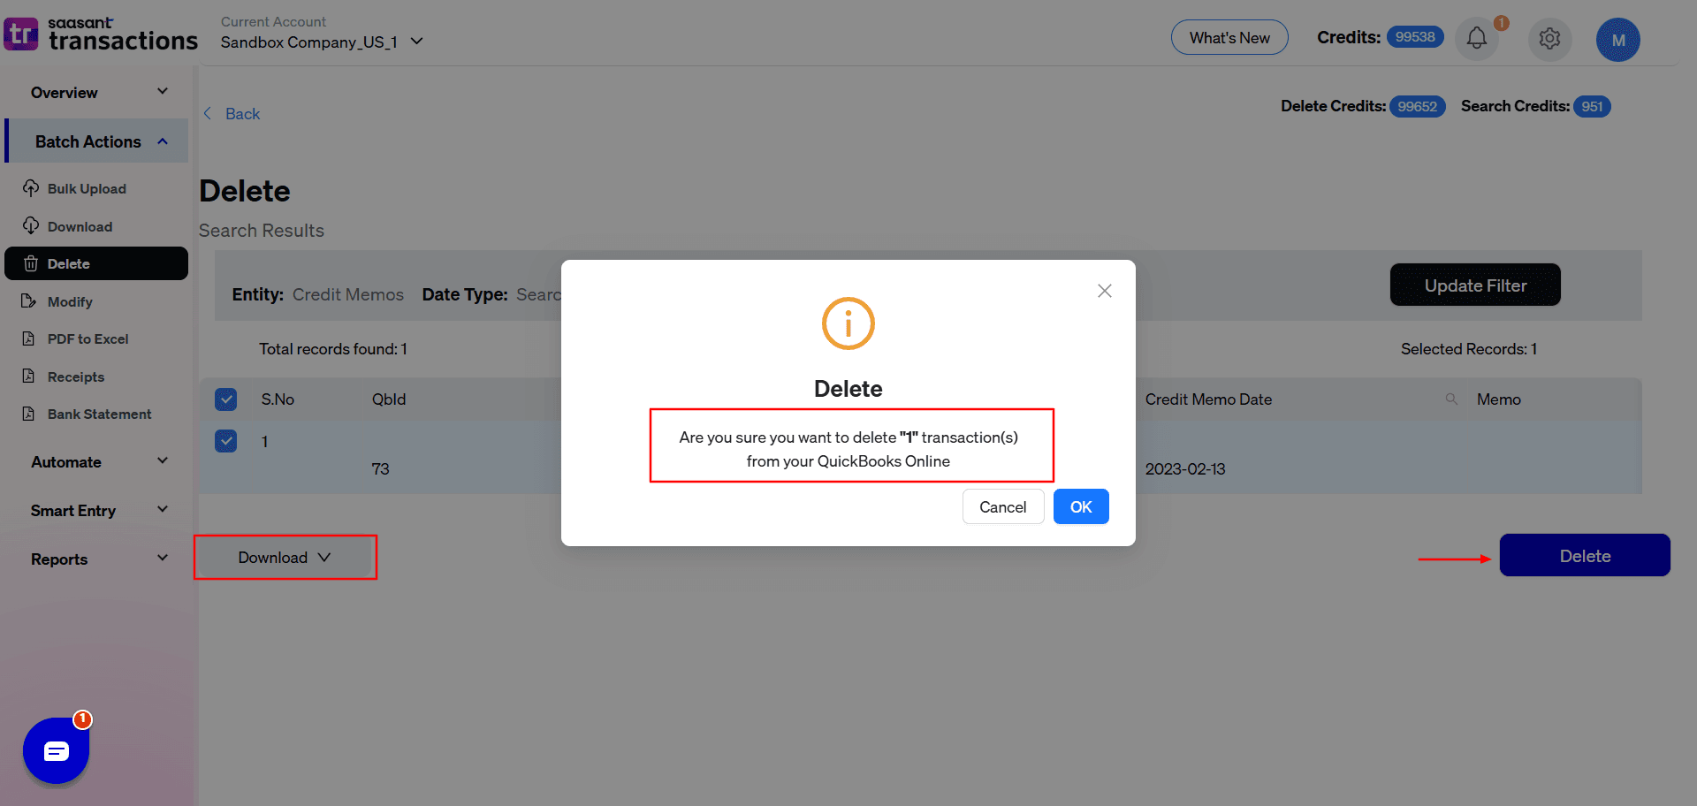Click the Update Filter button
Viewport: 1697px width, 806px height.
(x=1475, y=285)
